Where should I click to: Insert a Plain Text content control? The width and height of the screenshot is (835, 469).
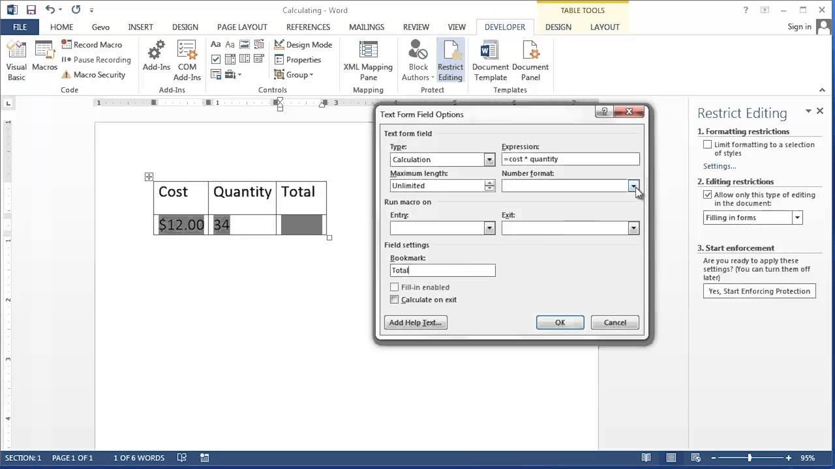(230, 45)
